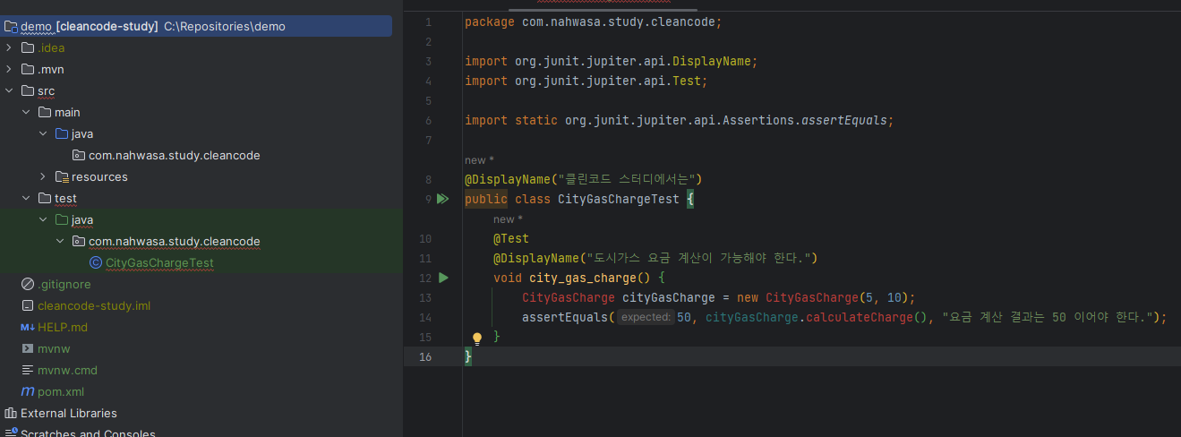The image size is (1181, 437).
Task: Collapse the src folder
Action: pos(10,90)
